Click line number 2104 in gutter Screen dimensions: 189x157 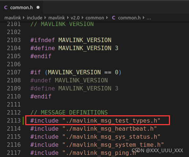click(14, 48)
